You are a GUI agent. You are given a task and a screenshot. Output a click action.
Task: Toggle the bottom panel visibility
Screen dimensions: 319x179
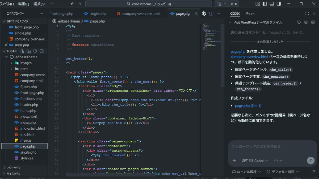(x=271, y=4)
